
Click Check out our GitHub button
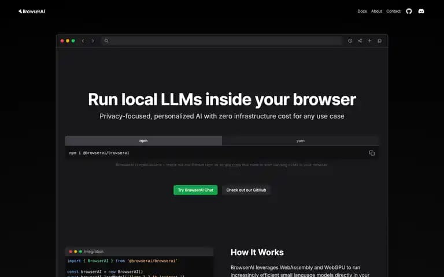pos(246,190)
